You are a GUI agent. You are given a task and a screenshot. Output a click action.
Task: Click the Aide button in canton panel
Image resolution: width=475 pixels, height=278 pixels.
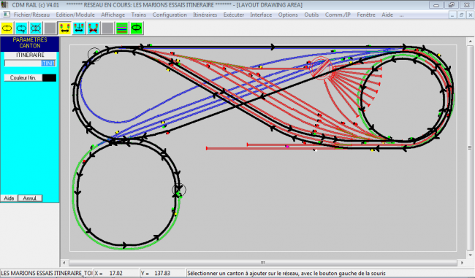point(9,198)
